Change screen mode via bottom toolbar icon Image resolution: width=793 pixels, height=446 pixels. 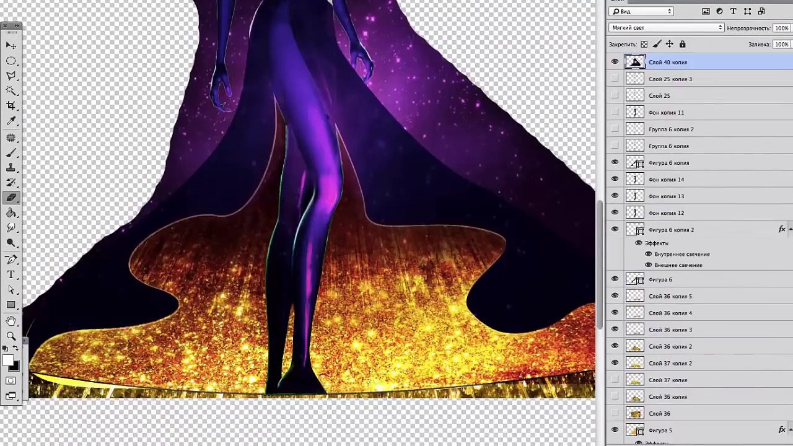pos(11,396)
